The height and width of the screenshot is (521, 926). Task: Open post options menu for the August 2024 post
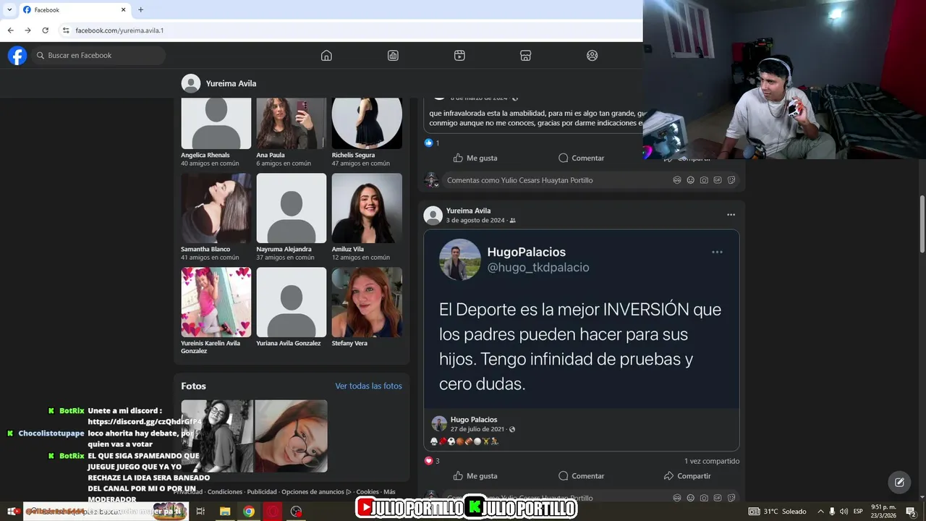pyautogui.click(x=731, y=215)
